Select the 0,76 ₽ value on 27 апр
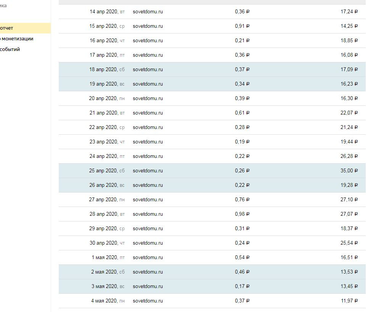Image resolution: width=368 pixels, height=312 pixels. (x=242, y=200)
